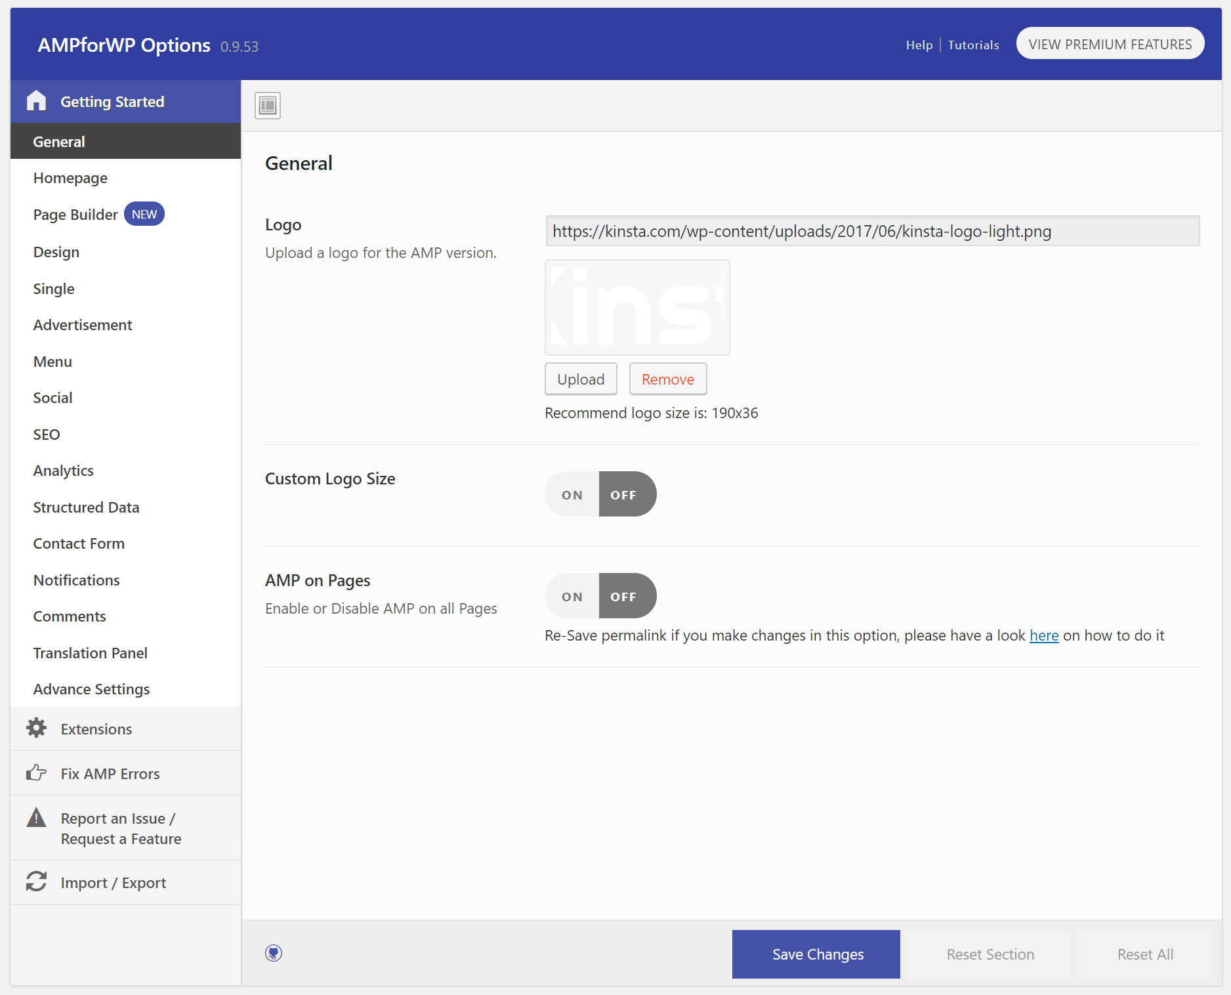Remove the uploaded logo

(x=667, y=379)
